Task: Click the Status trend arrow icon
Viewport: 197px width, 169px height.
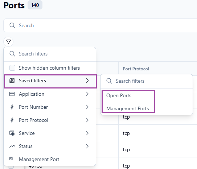Action: [12, 146]
